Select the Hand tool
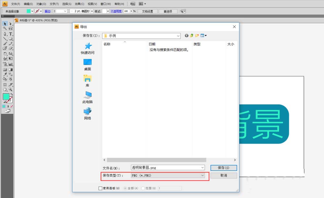Image resolution: width=324 pixels, height=198 pixels. 5,89
